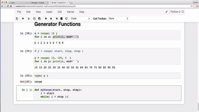This screenshot has height=112, width=199.
Task: Click the In [59]: prompt label
Action: click(26, 51)
